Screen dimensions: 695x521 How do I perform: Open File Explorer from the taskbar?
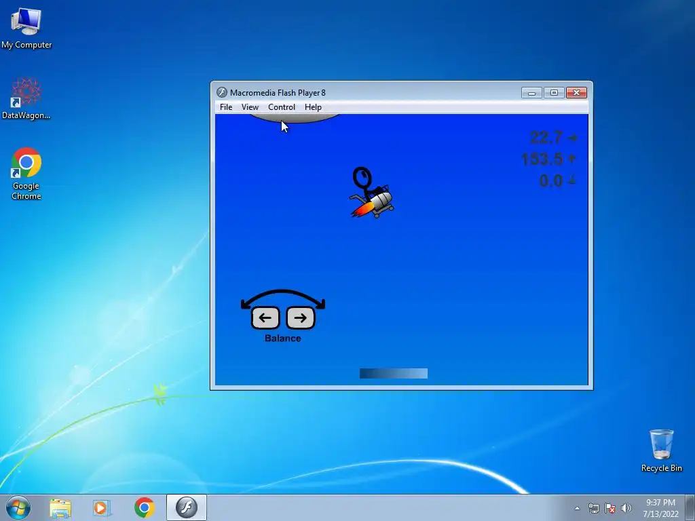(60, 507)
